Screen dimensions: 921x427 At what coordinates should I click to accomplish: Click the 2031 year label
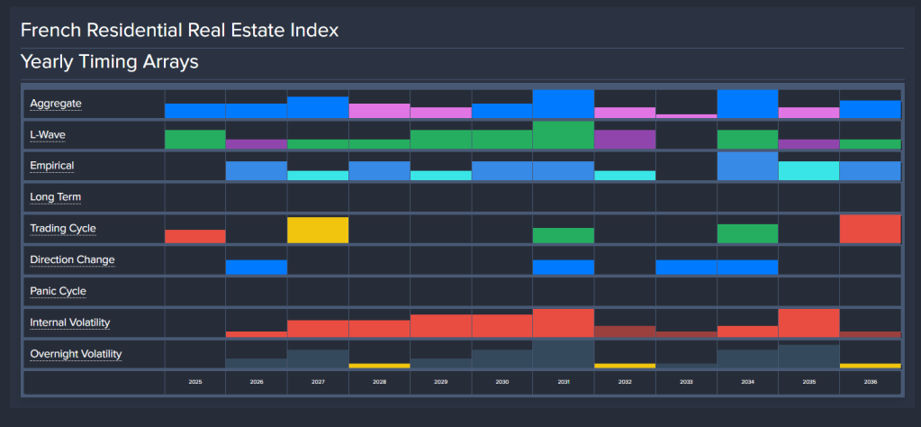[564, 382]
